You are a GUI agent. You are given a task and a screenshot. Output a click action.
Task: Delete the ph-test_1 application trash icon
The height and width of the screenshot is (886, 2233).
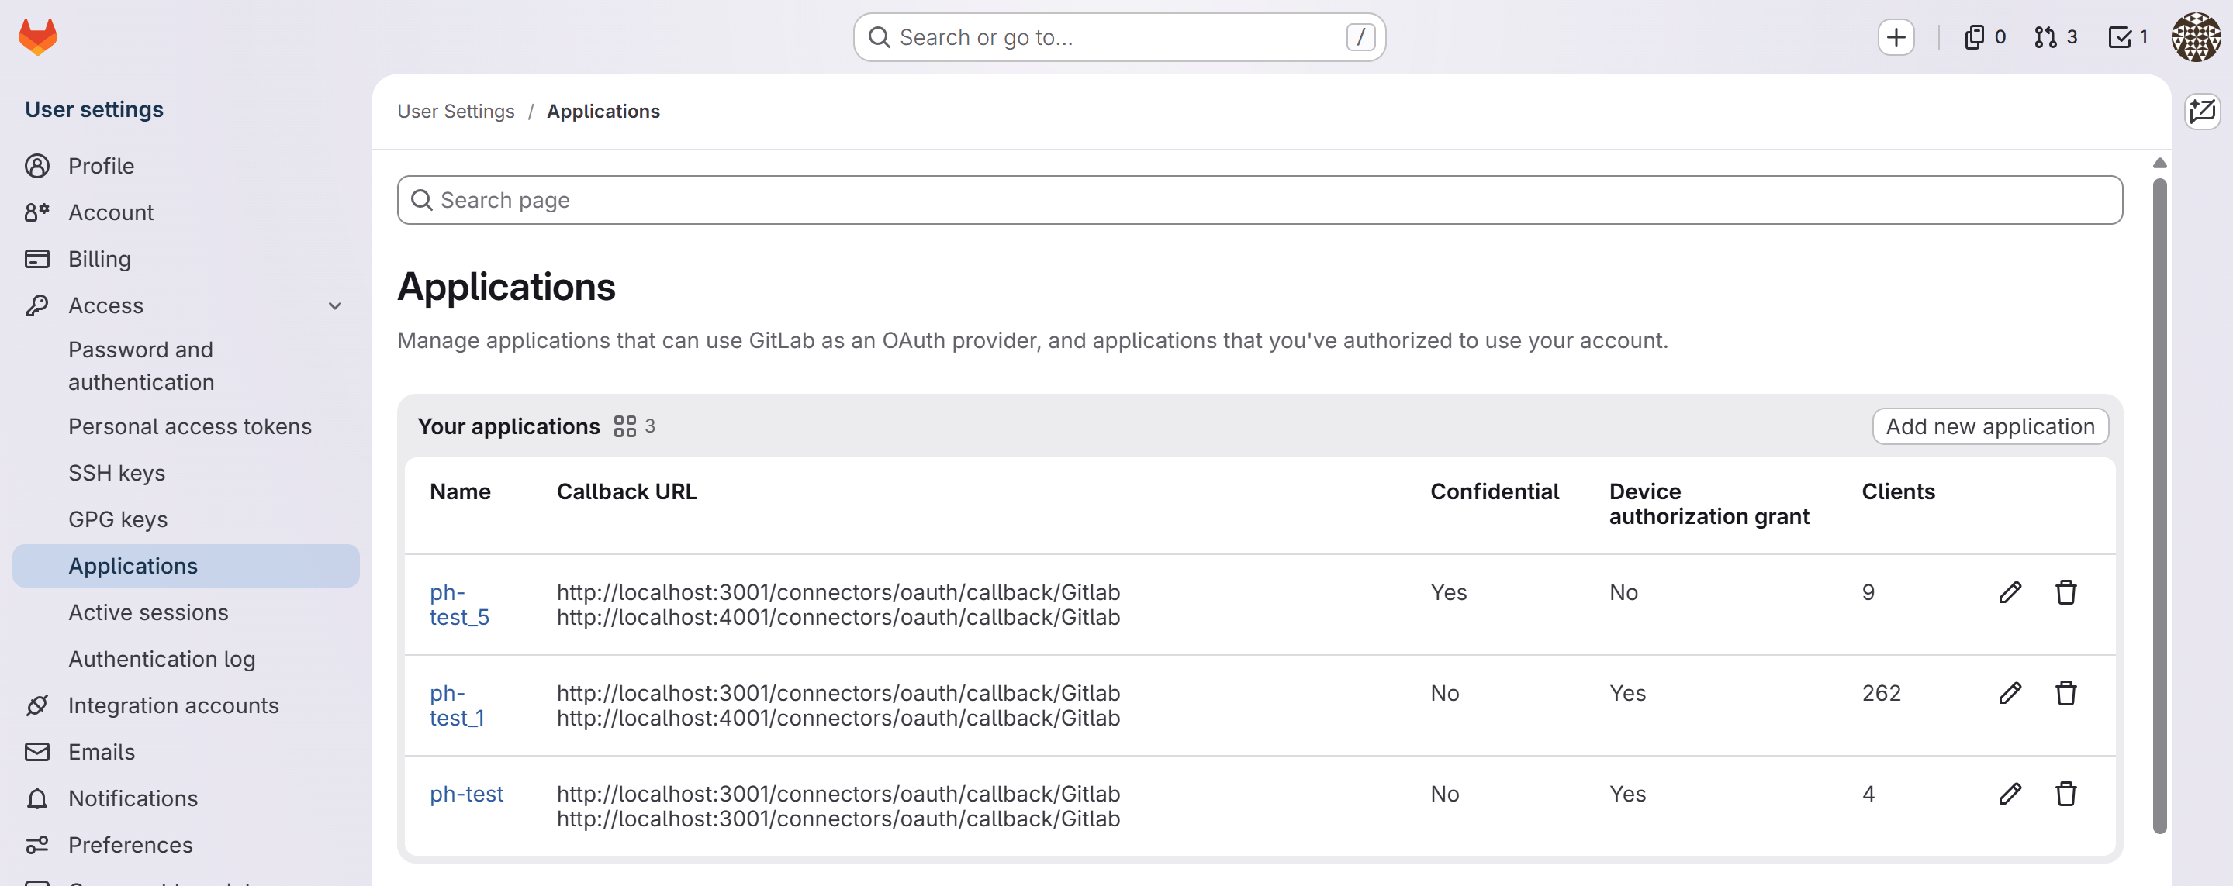pyautogui.click(x=2065, y=693)
